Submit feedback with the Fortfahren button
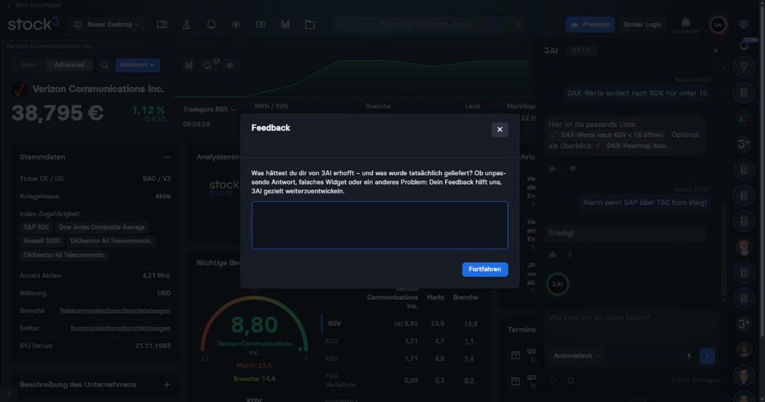 [485, 269]
